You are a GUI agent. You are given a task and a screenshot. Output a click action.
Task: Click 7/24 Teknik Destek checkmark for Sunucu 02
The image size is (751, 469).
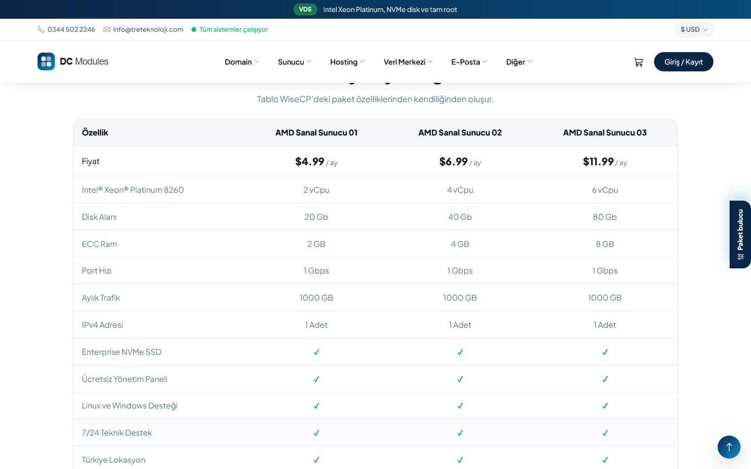[460, 433]
